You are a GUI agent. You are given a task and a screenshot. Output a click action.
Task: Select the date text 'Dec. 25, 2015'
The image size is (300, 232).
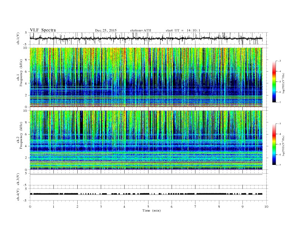tap(106, 30)
